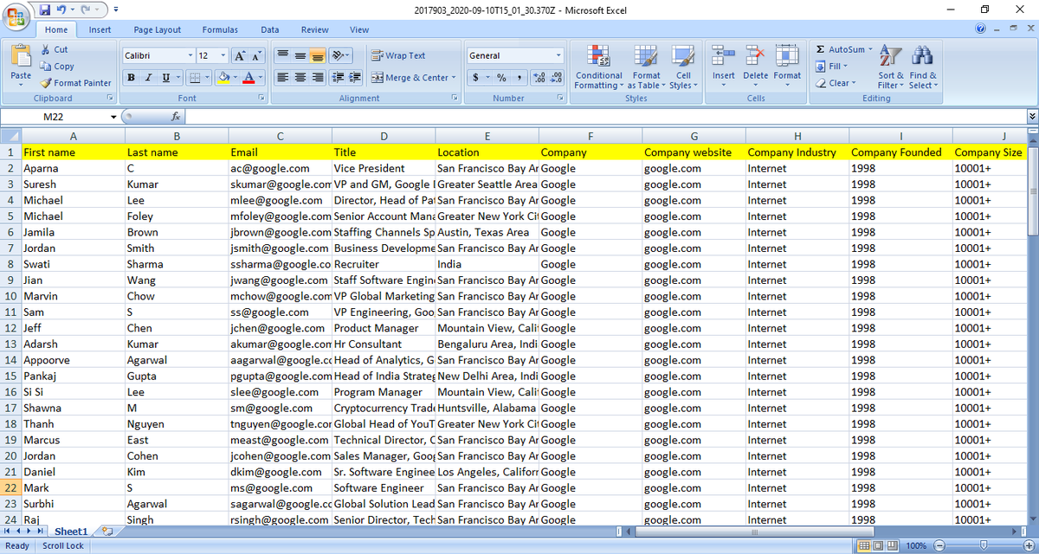The height and width of the screenshot is (554, 1039).
Task: Expand the General number format dropdown
Action: pos(558,55)
